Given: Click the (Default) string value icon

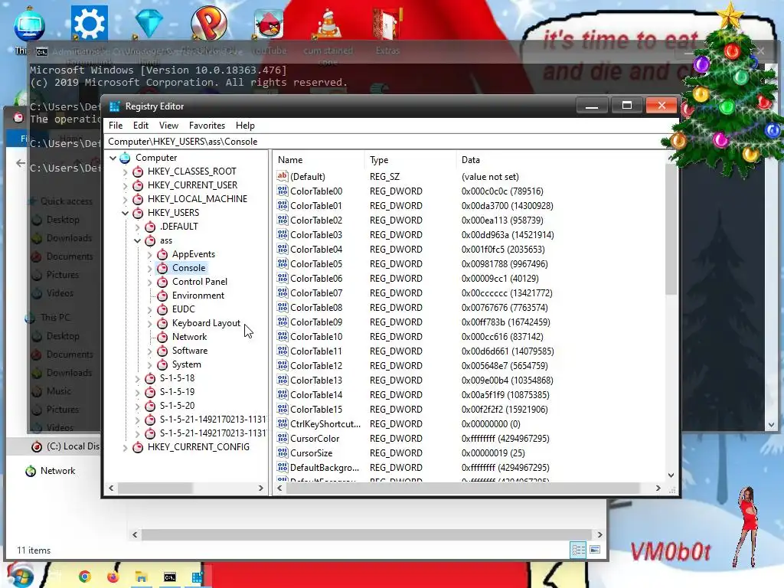Looking at the screenshot, I should point(282,176).
